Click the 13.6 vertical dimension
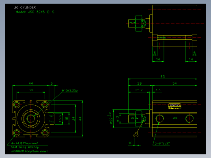 pos(60,119)
